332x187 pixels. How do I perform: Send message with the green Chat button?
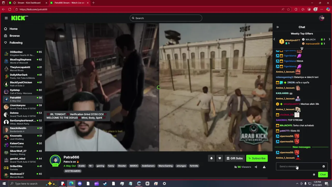coord(323,175)
